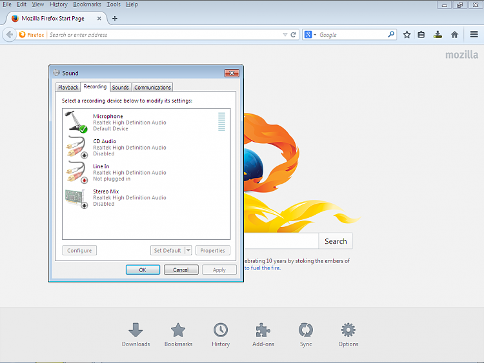Screen dimensions: 484x363
Task: Open the Tools menu
Action: [114, 5]
